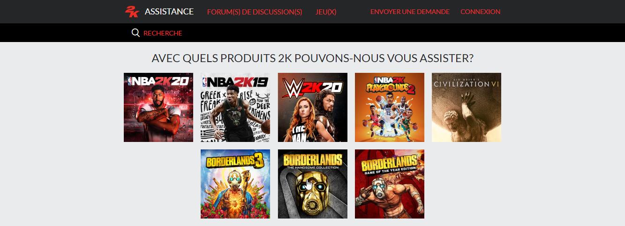This screenshot has height=226, width=625.
Task: Open Borderlands The Handsome Collection cover
Action: (x=313, y=184)
